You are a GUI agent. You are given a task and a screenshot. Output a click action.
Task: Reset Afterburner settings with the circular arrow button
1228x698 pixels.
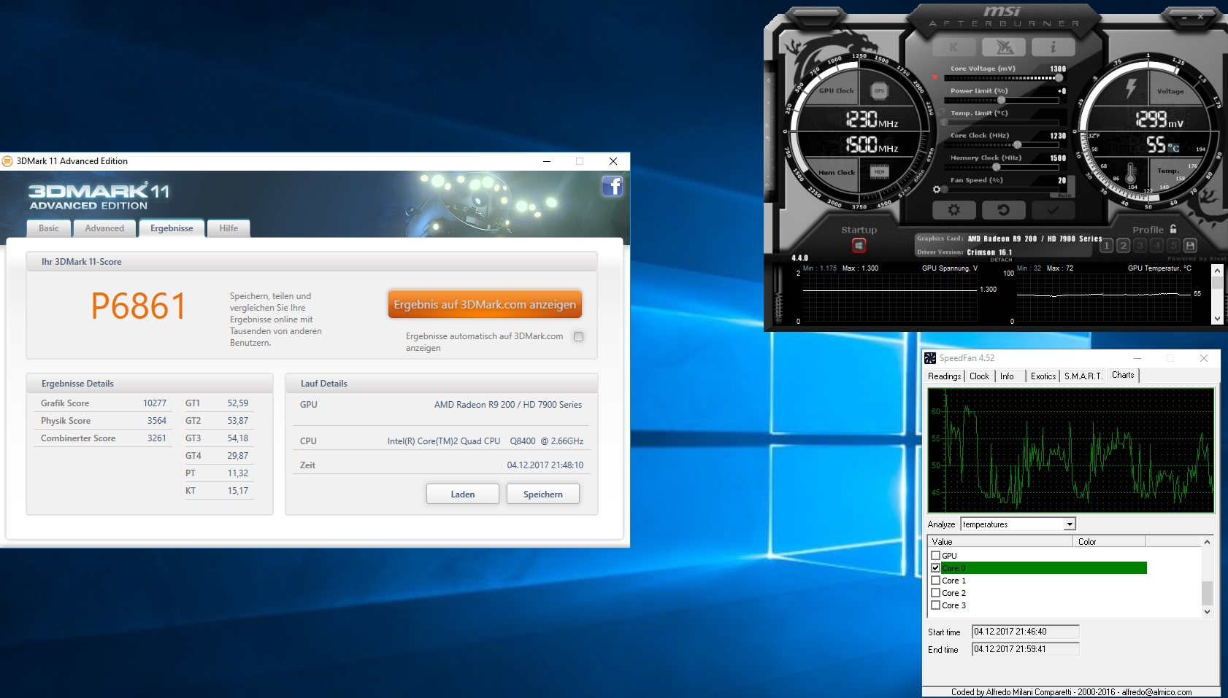click(1004, 210)
